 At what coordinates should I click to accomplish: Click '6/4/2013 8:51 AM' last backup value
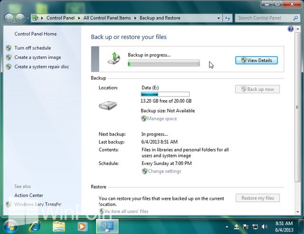[x=160, y=142]
